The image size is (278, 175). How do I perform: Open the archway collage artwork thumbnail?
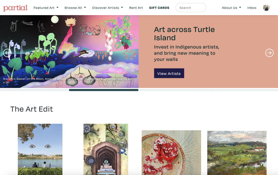click(106, 149)
